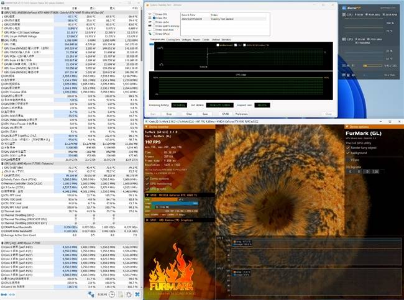The width and height of the screenshot is (404, 300).
Task: Click AIDA64 flame icon in title bar
Action: 147,5
